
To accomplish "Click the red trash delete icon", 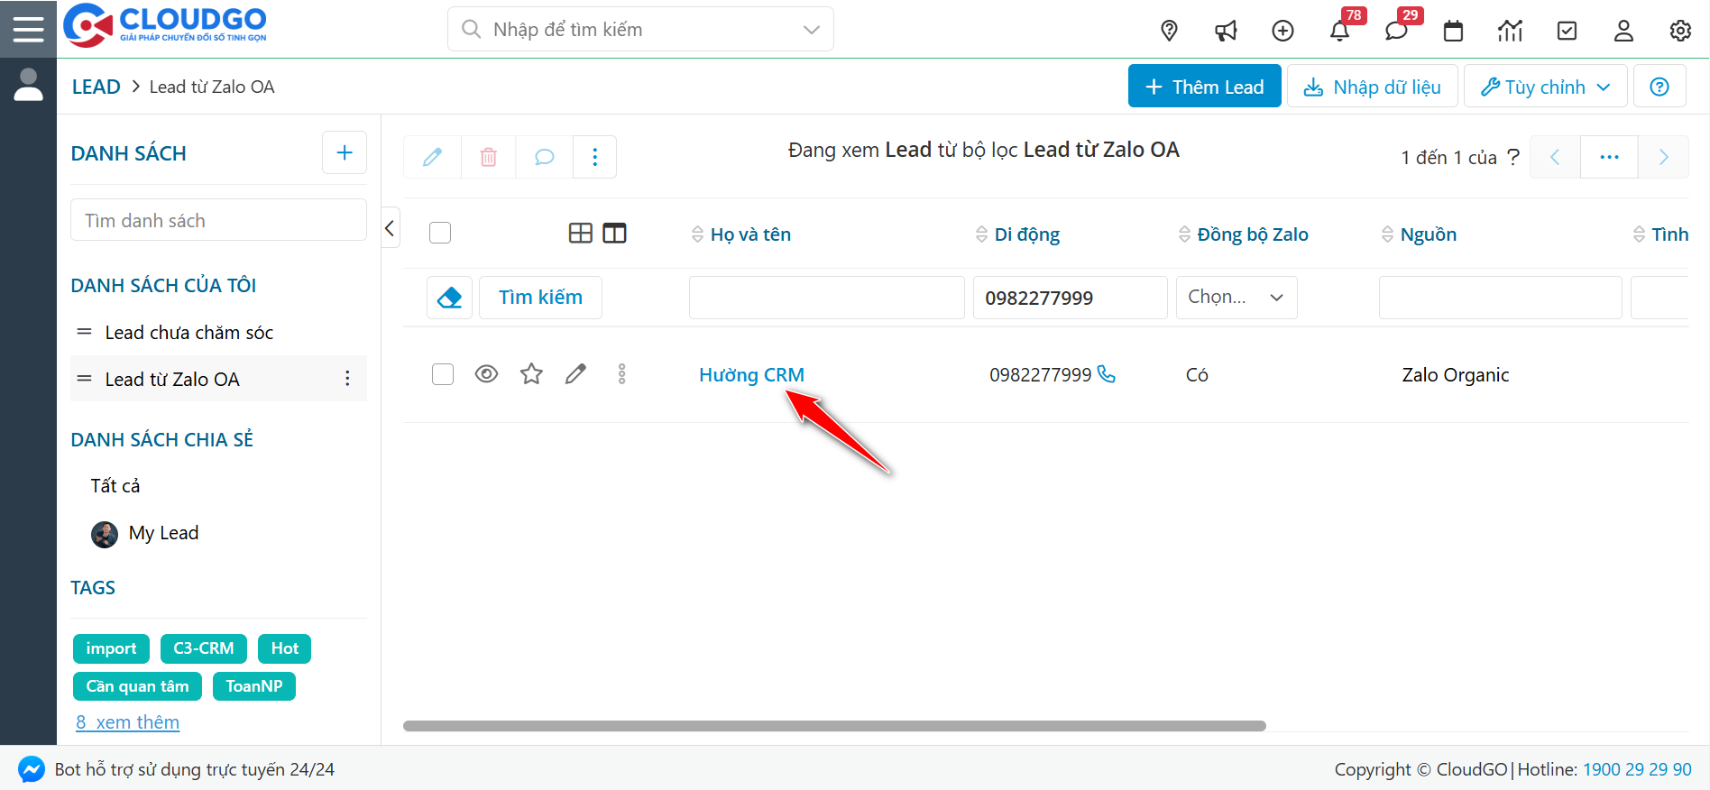I will 488,157.
